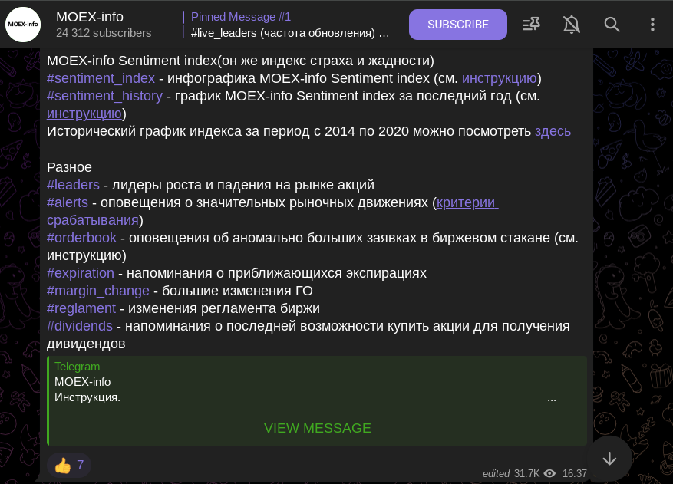
Task: Select the #leaders hashtag
Action: (73, 185)
